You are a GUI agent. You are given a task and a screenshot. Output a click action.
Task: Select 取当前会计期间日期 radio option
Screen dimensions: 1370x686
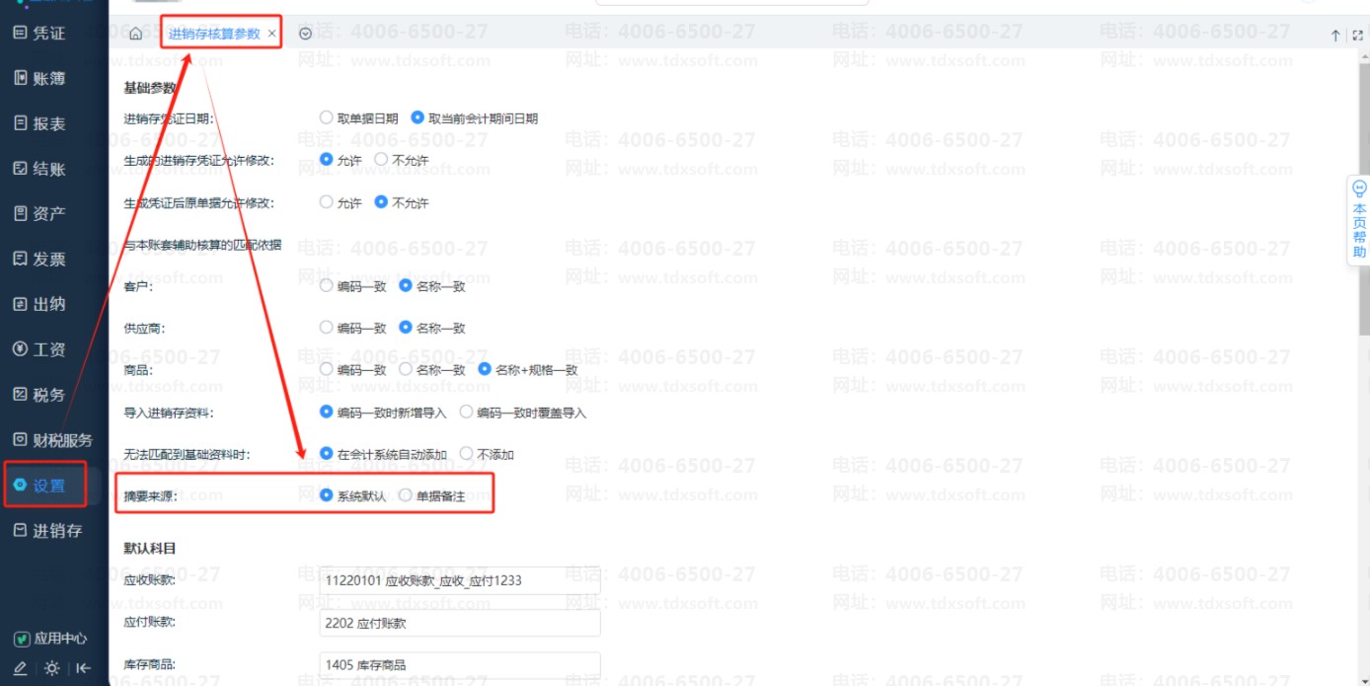[x=475, y=118]
